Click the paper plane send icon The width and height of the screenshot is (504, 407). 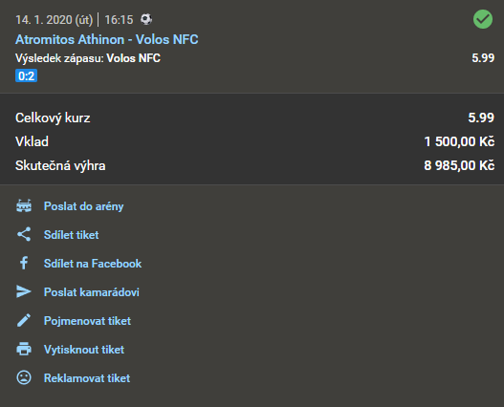point(24,291)
